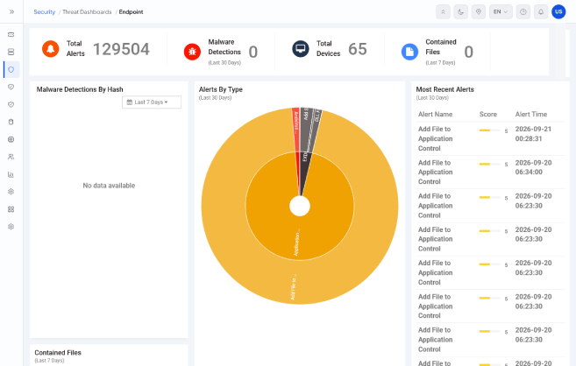Open the chip processor icon in the sidebar

[x=11, y=139]
